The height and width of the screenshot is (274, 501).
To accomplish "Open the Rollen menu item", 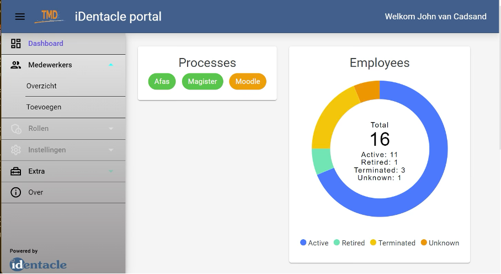I will pos(63,129).
